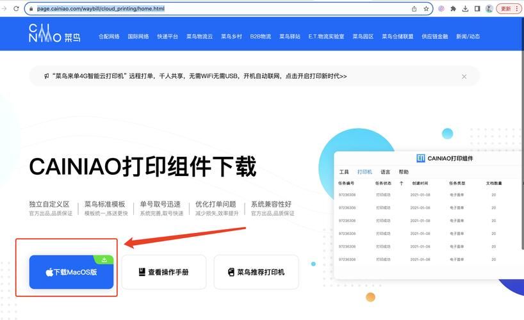The height and width of the screenshot is (320, 524).
Task: Reload the page with the refresh icon
Action: [16, 9]
